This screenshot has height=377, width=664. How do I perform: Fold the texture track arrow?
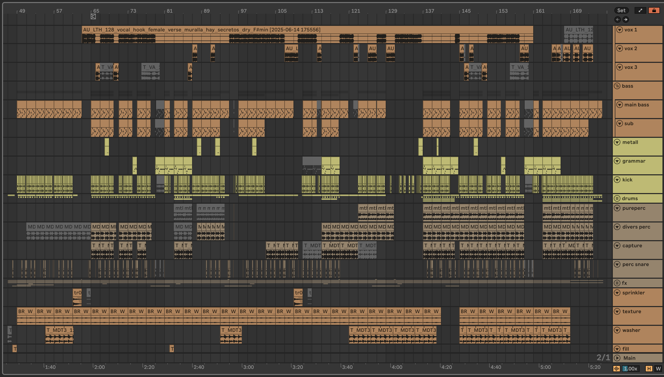[x=617, y=311]
